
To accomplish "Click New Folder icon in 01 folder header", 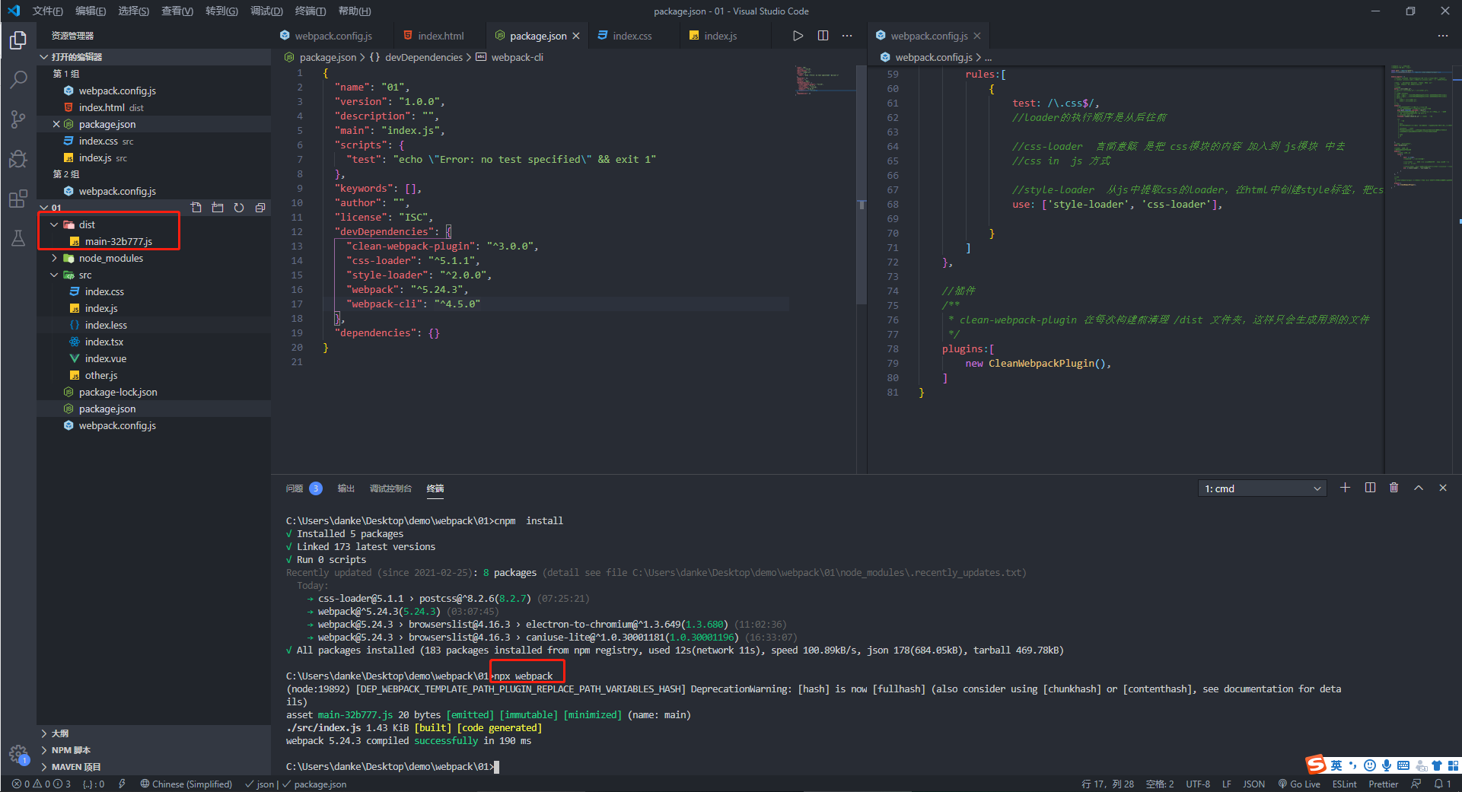I will click(218, 208).
